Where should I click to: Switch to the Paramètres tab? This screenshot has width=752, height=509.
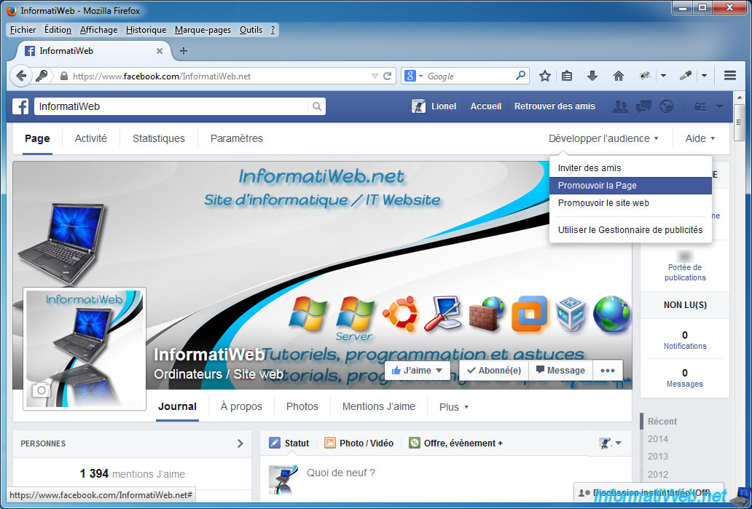(x=236, y=138)
